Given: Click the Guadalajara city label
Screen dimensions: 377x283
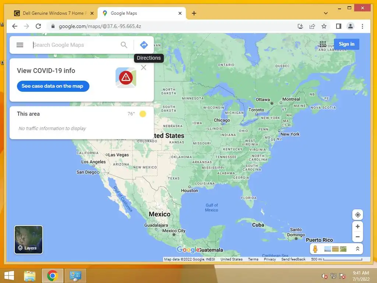Looking at the screenshot, I should pos(156,225).
